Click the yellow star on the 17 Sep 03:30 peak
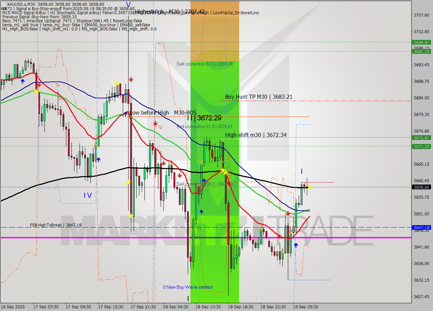The height and width of the screenshot is (311, 433). pos(36,91)
